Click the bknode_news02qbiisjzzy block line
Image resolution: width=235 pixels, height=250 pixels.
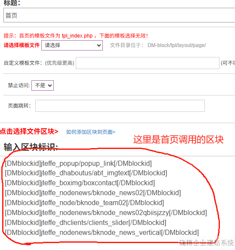pyautogui.click(x=106, y=213)
